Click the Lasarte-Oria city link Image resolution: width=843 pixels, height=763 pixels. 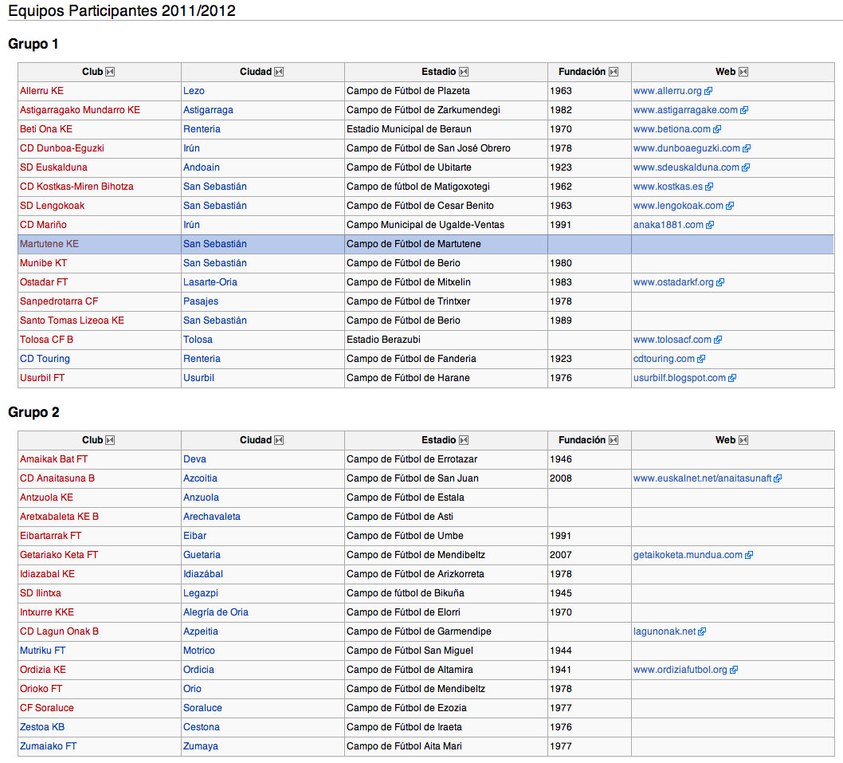pyautogui.click(x=210, y=282)
